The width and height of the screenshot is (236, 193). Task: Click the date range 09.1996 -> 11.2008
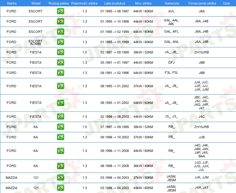tap(115, 151)
